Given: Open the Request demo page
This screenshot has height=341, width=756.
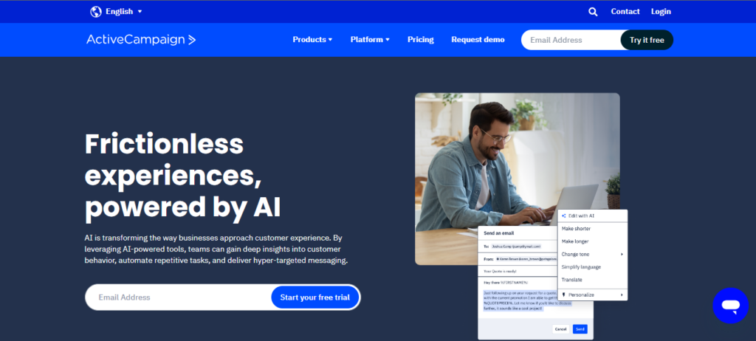Looking at the screenshot, I should [478, 40].
